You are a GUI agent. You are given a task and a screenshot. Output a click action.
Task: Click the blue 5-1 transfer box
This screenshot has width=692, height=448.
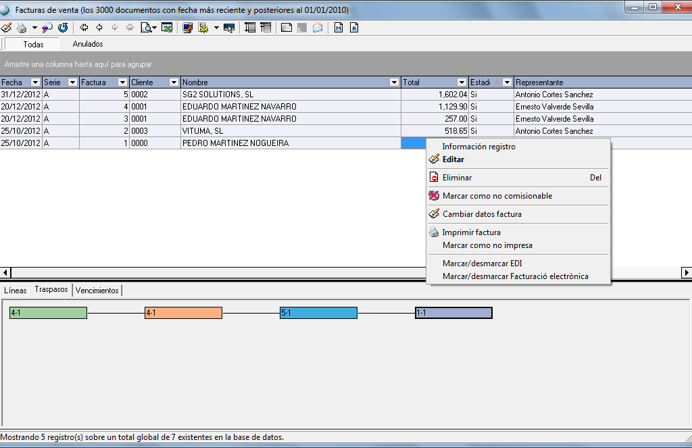pos(319,313)
